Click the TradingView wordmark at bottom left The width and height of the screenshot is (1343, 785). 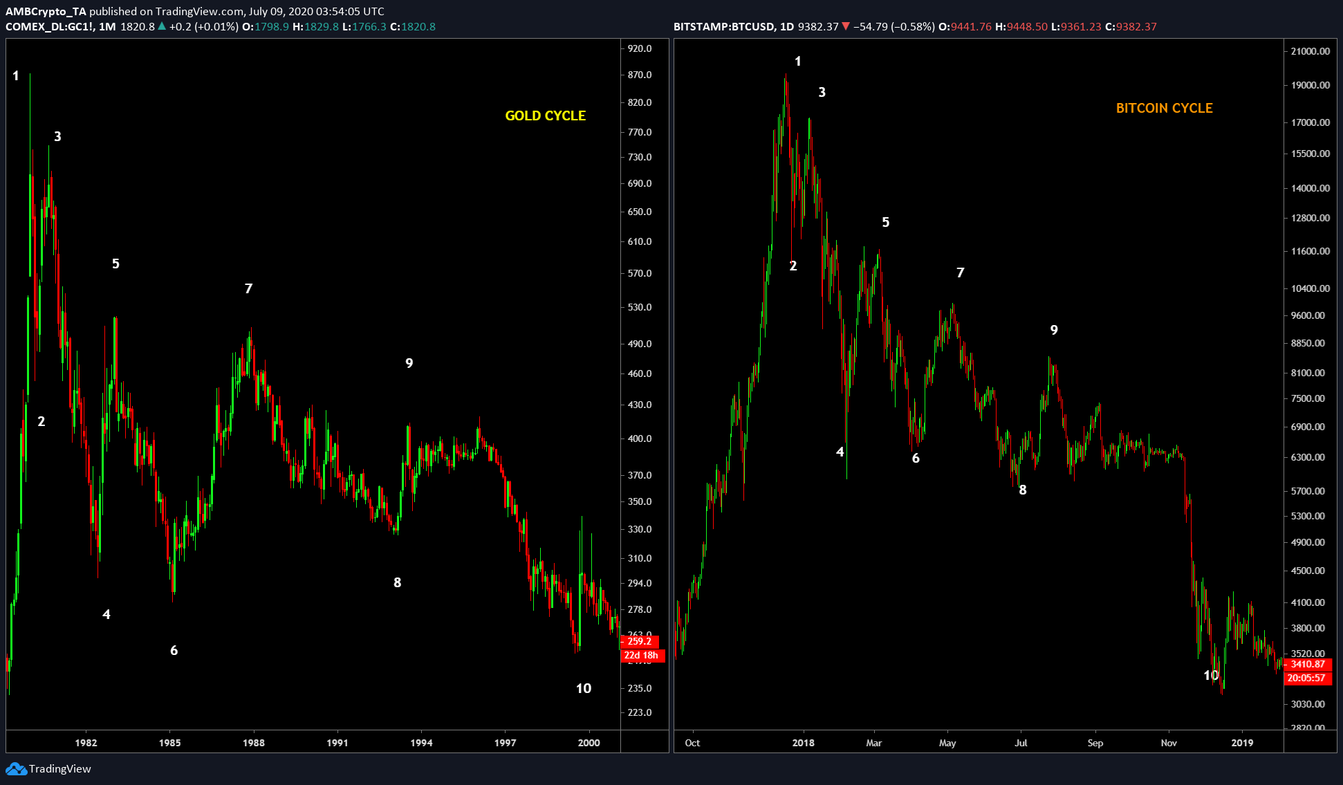click(x=60, y=768)
